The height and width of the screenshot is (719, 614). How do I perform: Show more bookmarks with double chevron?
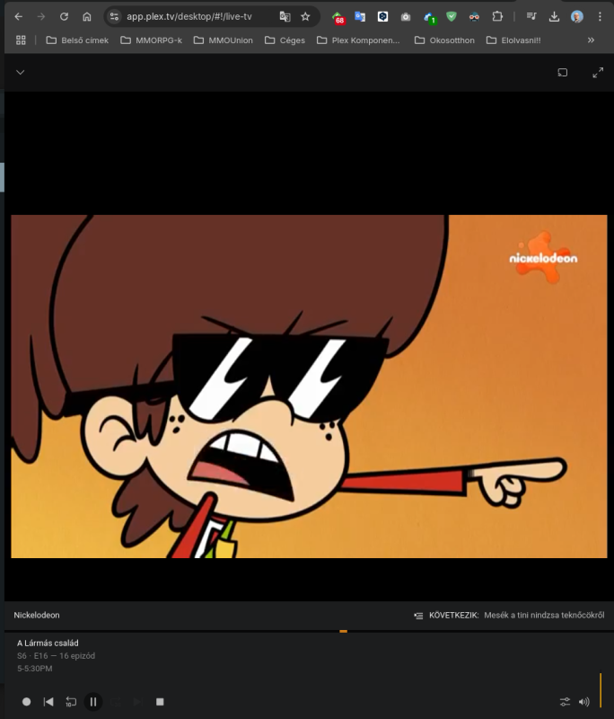click(591, 40)
